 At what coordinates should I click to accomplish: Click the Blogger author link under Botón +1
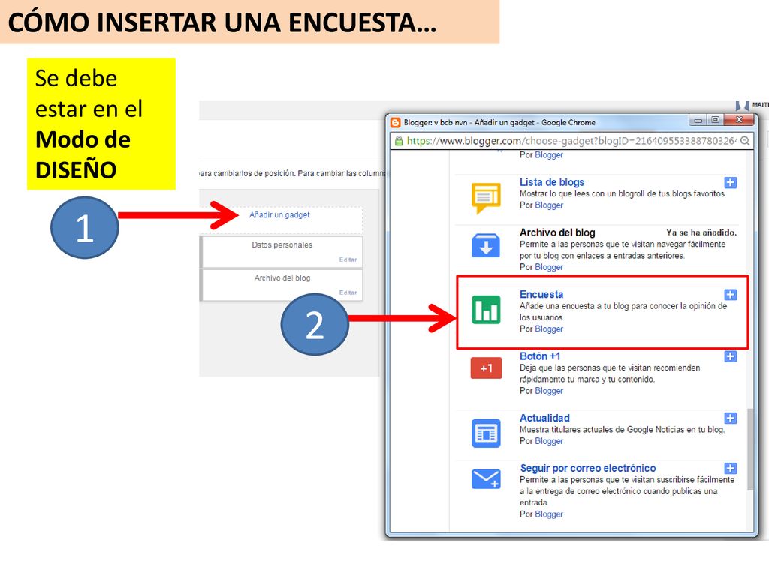[549, 390]
